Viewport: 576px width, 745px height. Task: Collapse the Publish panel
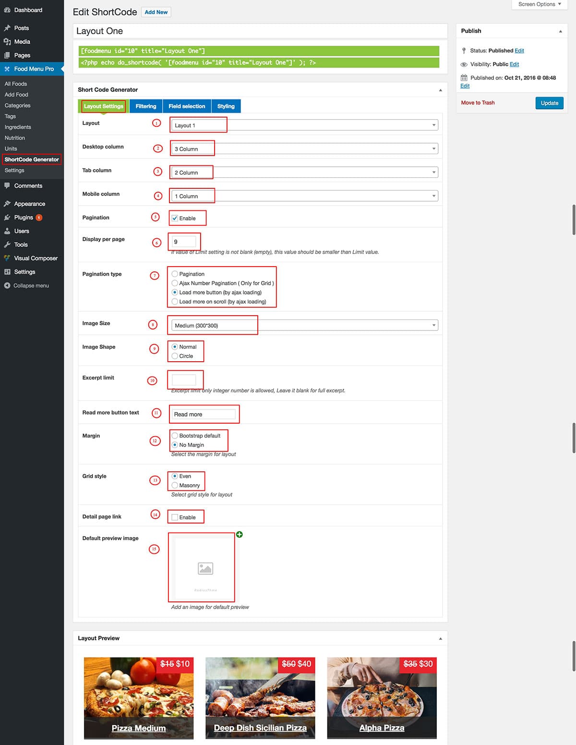tap(560, 31)
